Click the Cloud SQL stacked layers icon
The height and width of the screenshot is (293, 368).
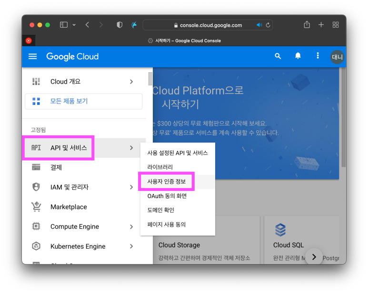[280, 230]
